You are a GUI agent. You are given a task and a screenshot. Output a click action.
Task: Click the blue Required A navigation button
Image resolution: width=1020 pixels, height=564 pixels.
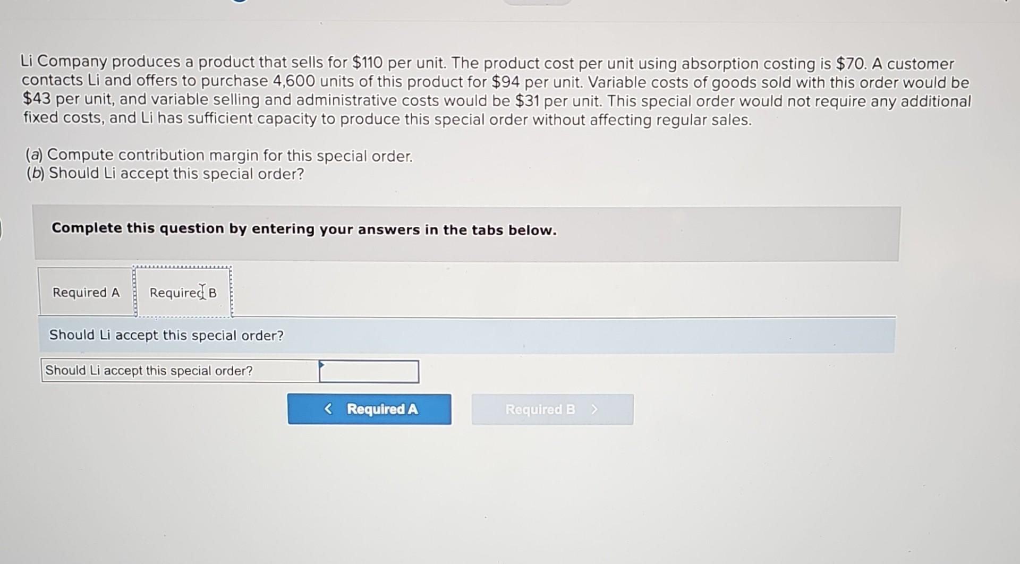369,409
